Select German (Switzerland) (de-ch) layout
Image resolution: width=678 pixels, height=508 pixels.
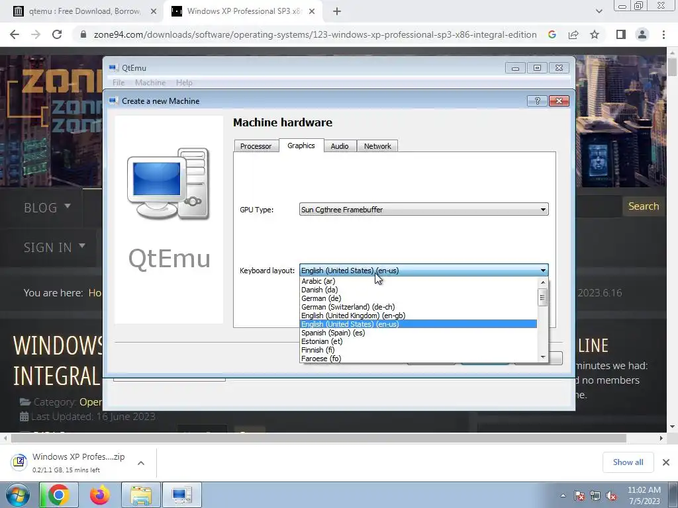click(x=418, y=307)
